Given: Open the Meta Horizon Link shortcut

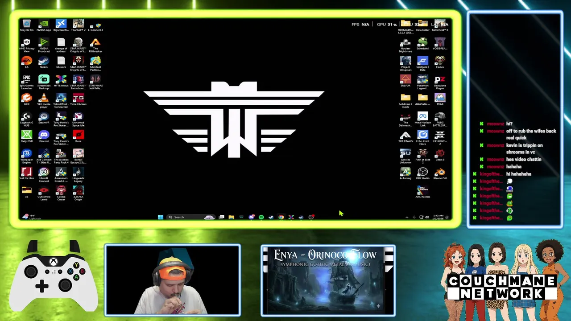Looking at the screenshot, I should 422,119.
